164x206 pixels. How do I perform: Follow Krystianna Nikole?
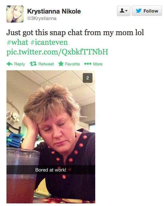point(147,11)
